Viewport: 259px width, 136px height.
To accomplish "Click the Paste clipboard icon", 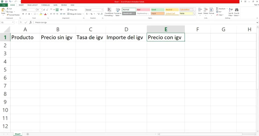I will coord(3,10).
